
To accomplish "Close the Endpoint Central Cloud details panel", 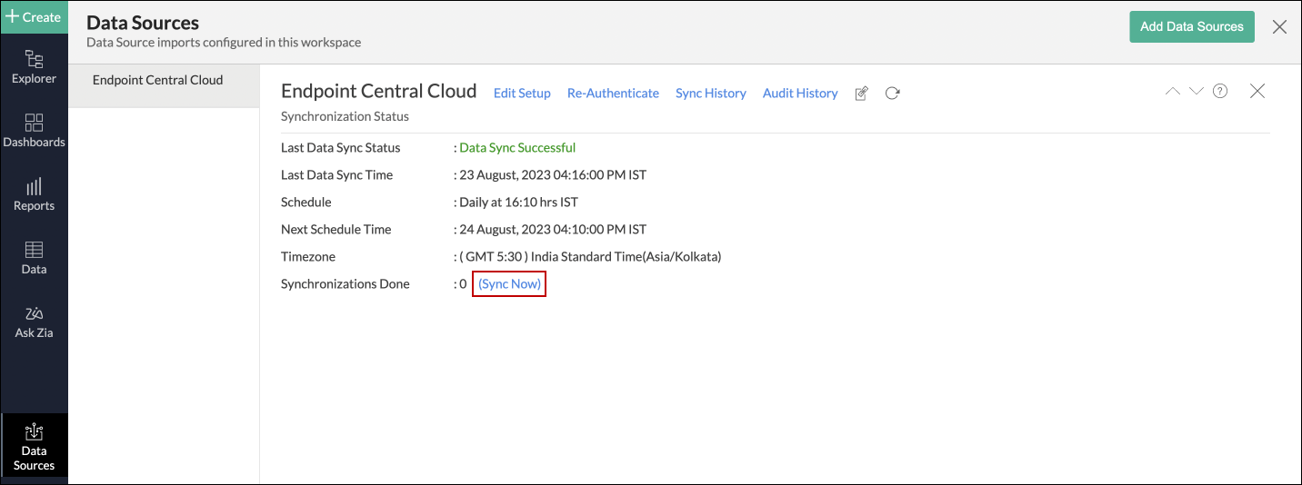I will [x=1257, y=91].
